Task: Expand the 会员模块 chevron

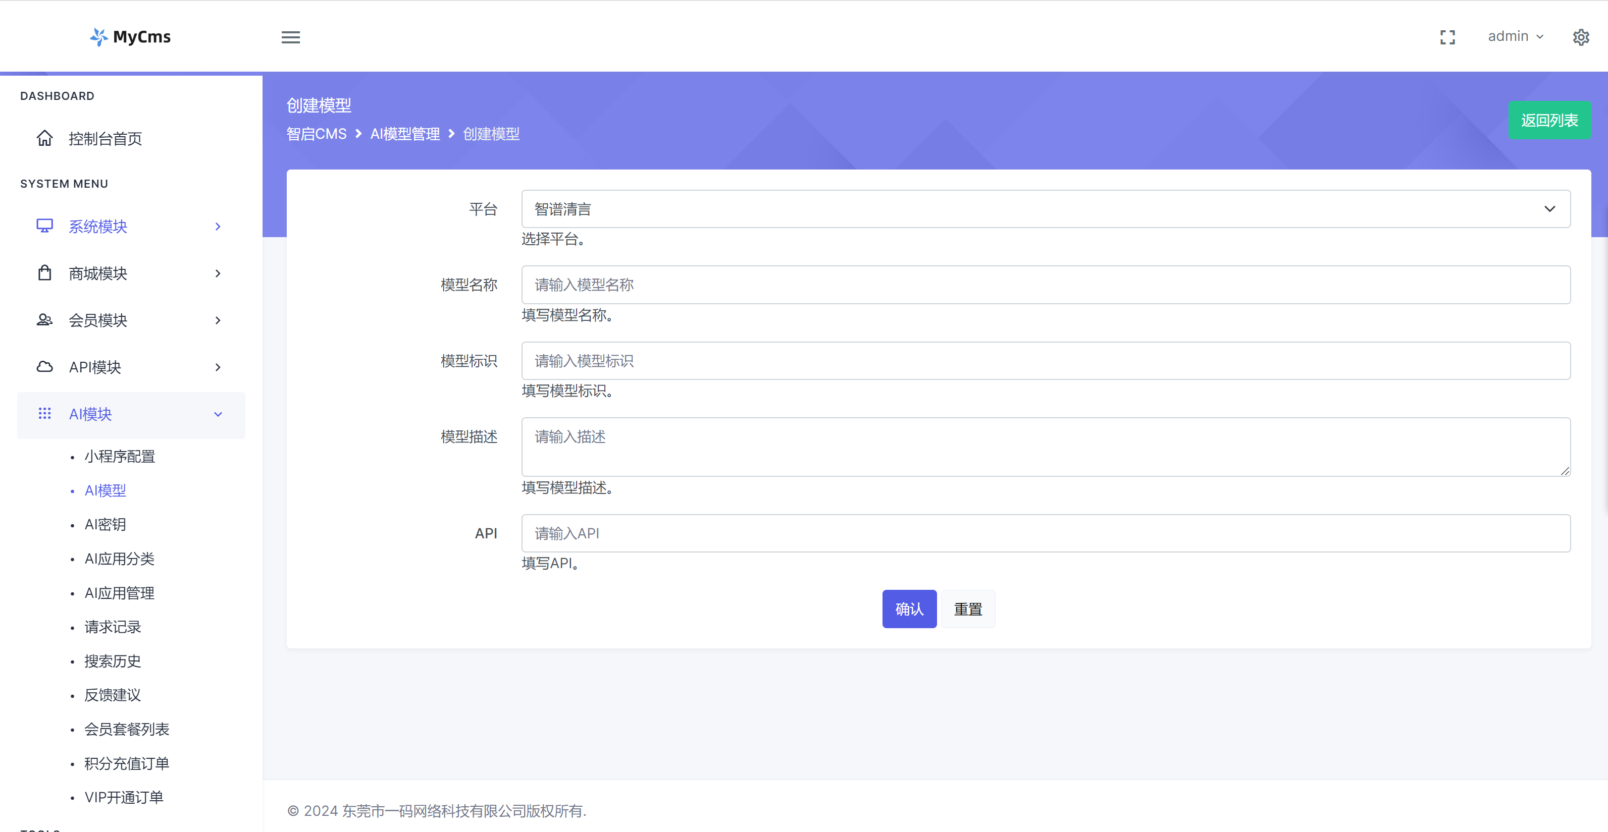Action: coord(218,320)
